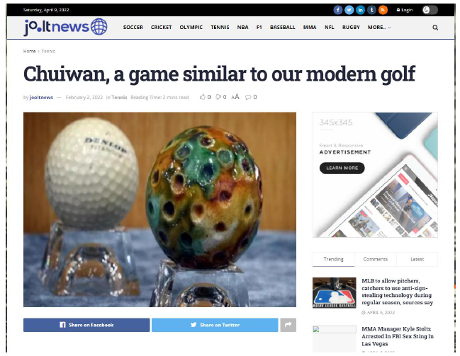Viewport: 460px width, 356px height.
Task: Open the Facebook social icon in header
Action: click(337, 10)
